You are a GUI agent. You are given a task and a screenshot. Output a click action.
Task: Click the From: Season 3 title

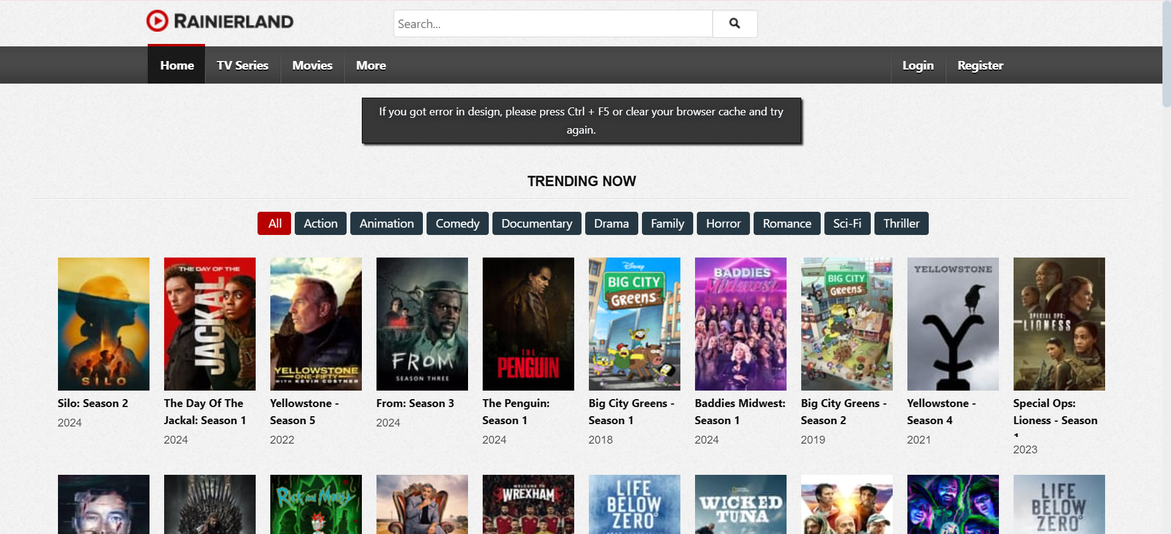click(x=415, y=403)
